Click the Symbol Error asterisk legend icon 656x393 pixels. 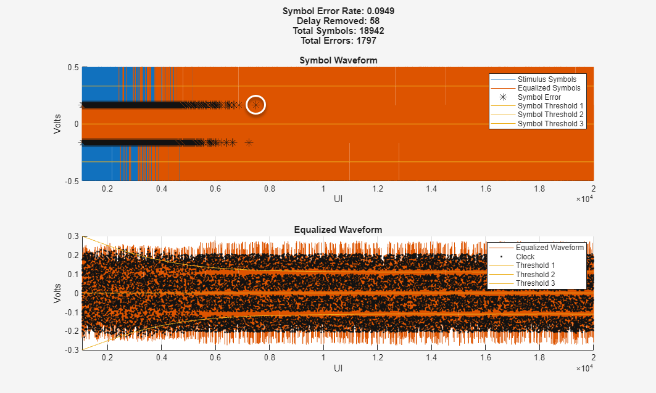pos(502,97)
